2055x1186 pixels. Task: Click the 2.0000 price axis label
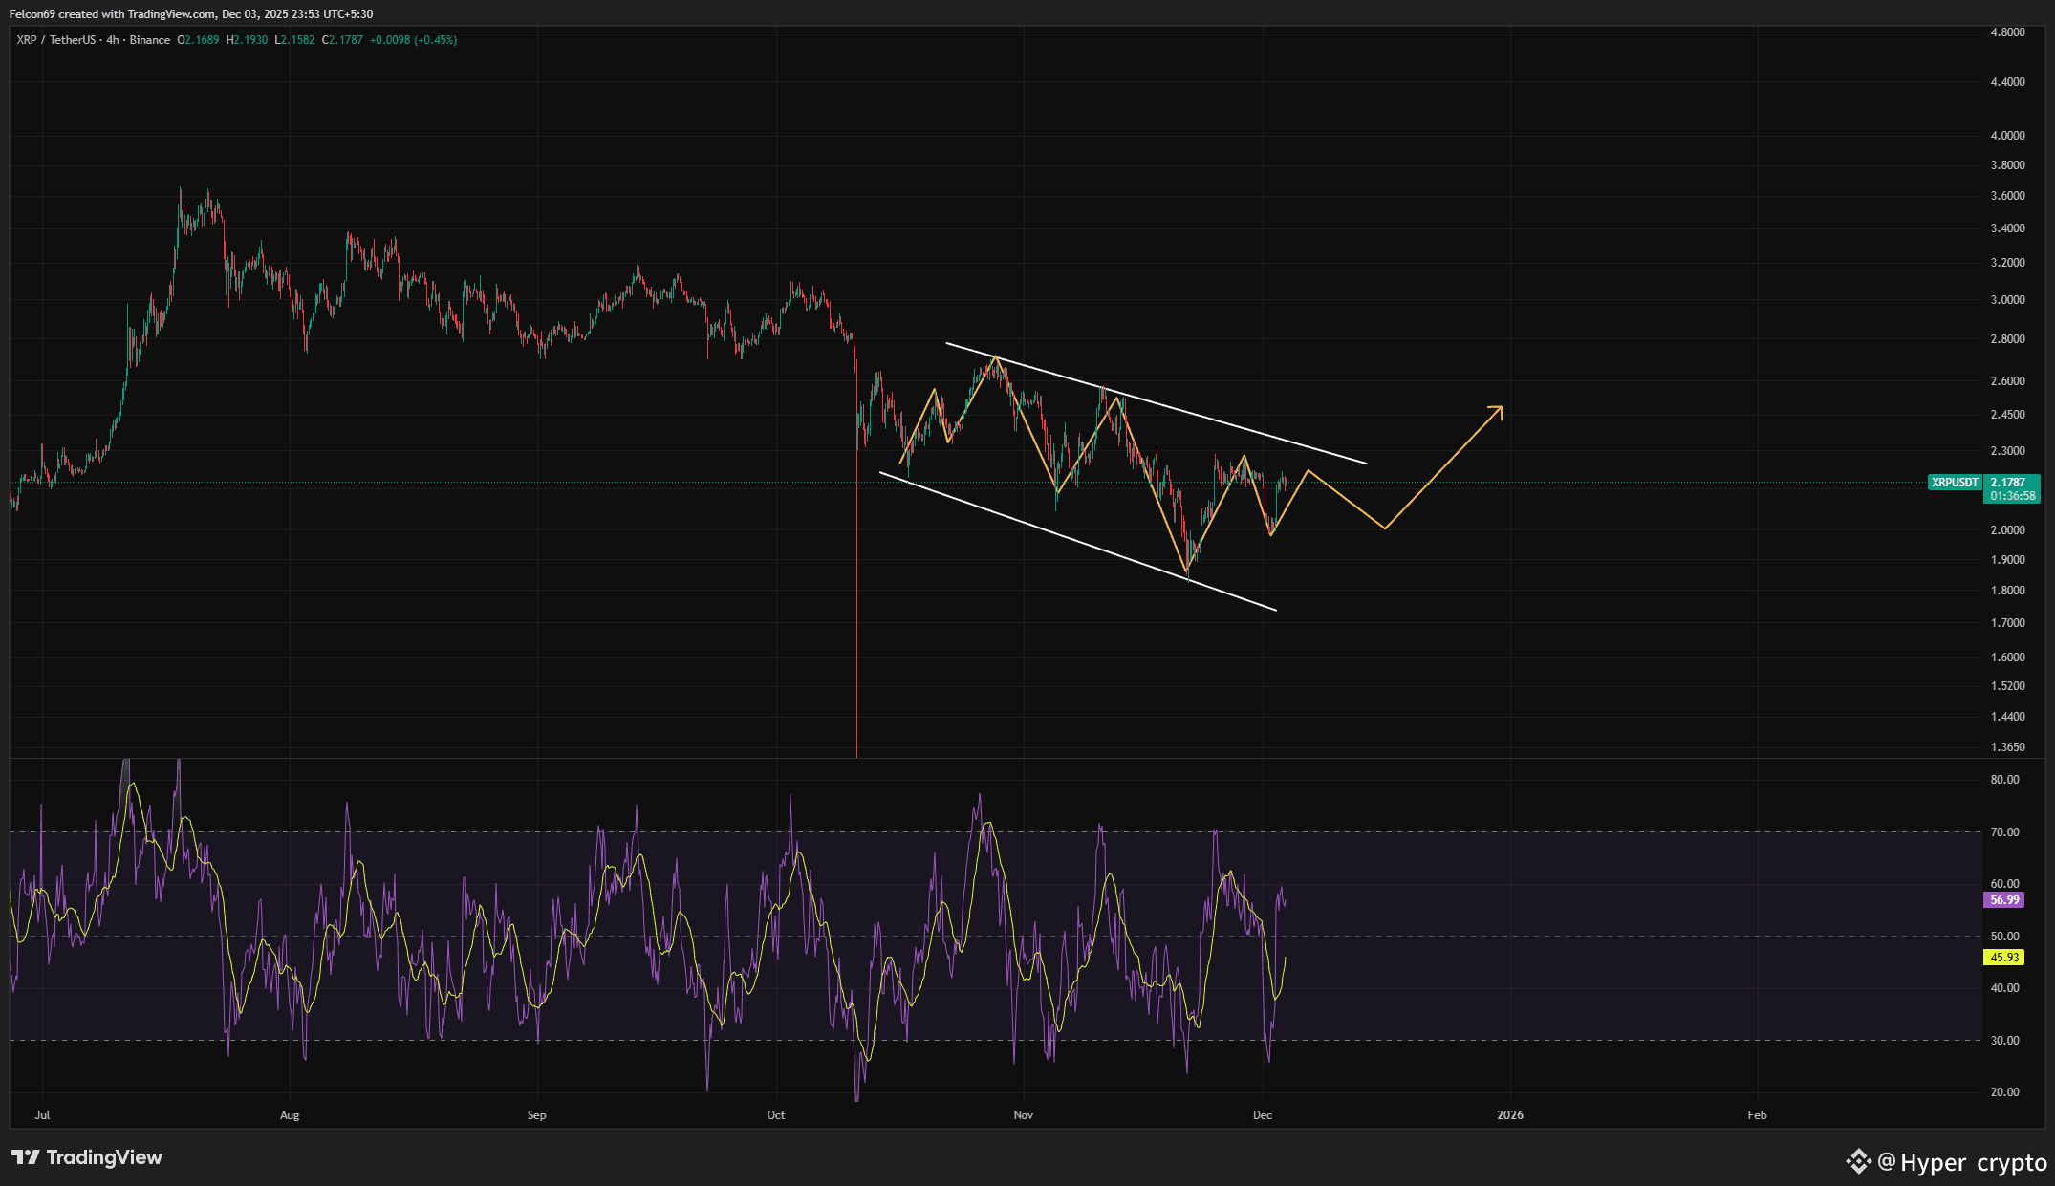pos(2007,530)
